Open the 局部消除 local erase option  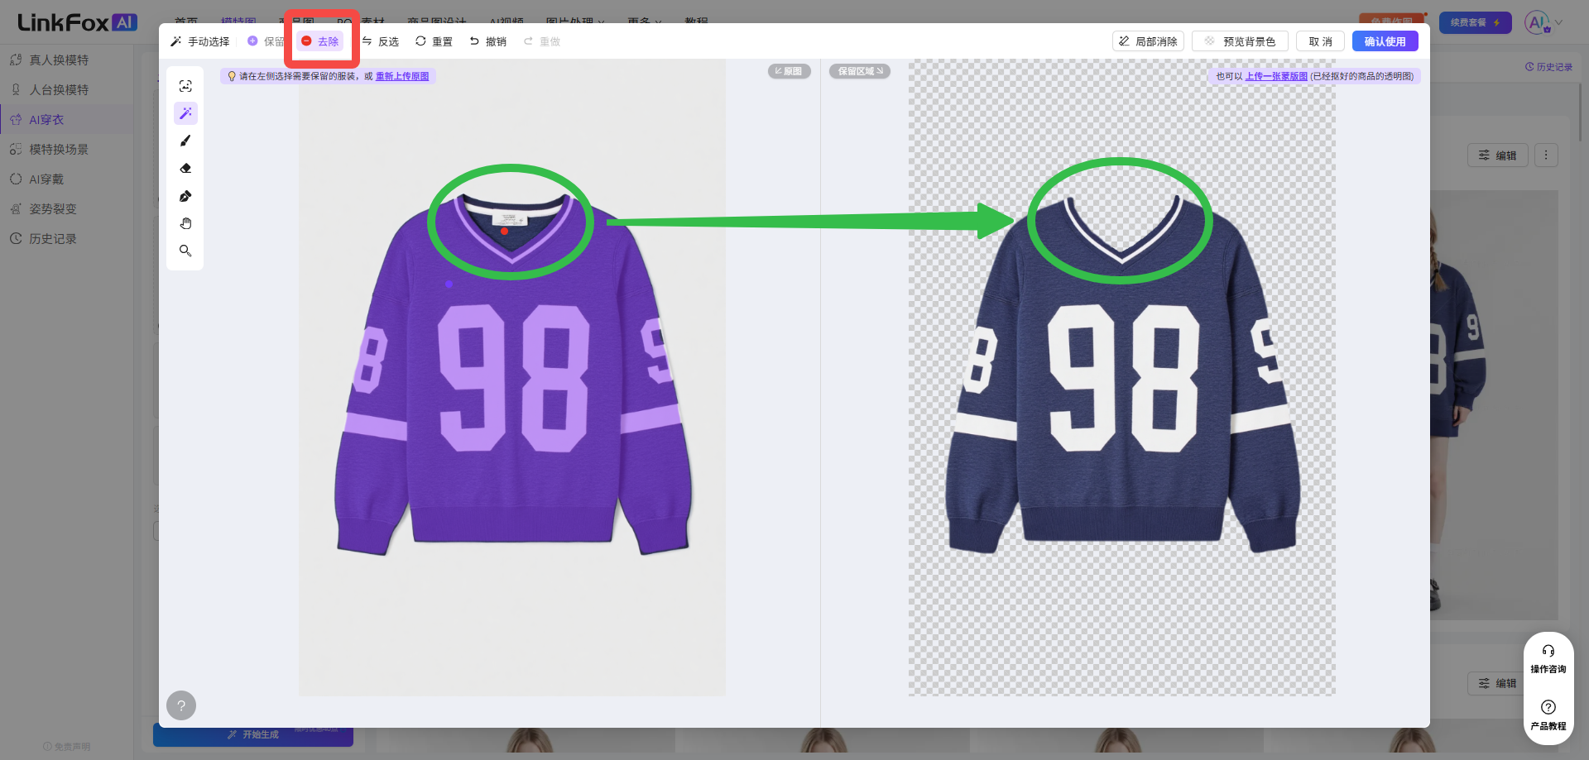[x=1148, y=41]
